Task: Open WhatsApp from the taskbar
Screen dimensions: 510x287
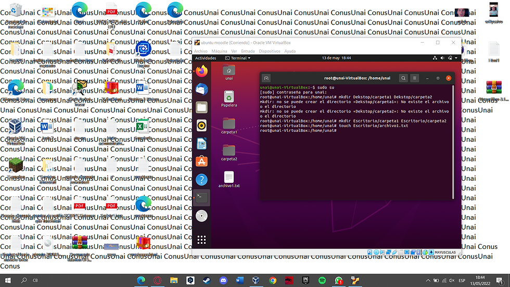Action: coord(339,280)
